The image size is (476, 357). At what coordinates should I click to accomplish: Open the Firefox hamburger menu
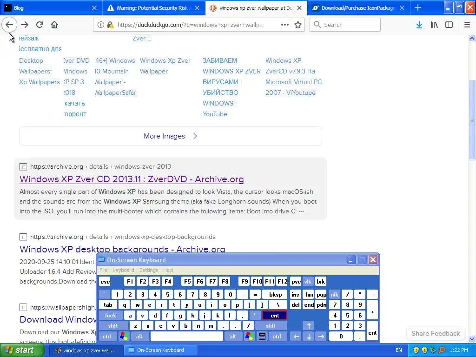pyautogui.click(x=467, y=25)
